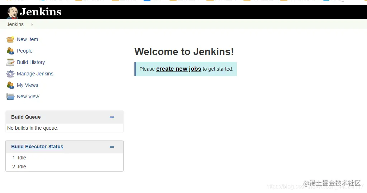Select executor 1 Idle row
This screenshot has width=367, height=193.
(x=65, y=158)
